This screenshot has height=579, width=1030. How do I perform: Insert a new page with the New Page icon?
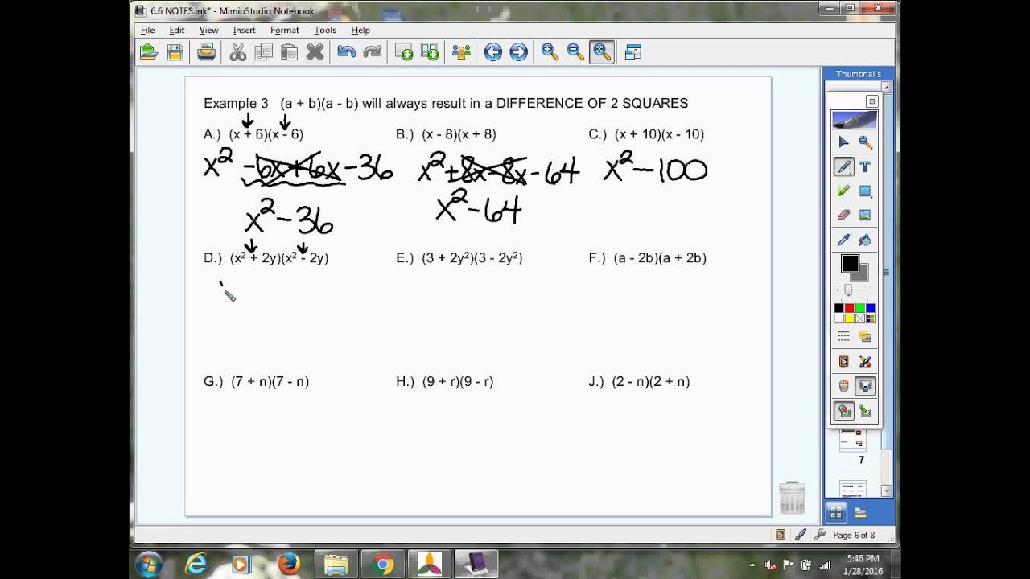tap(404, 52)
